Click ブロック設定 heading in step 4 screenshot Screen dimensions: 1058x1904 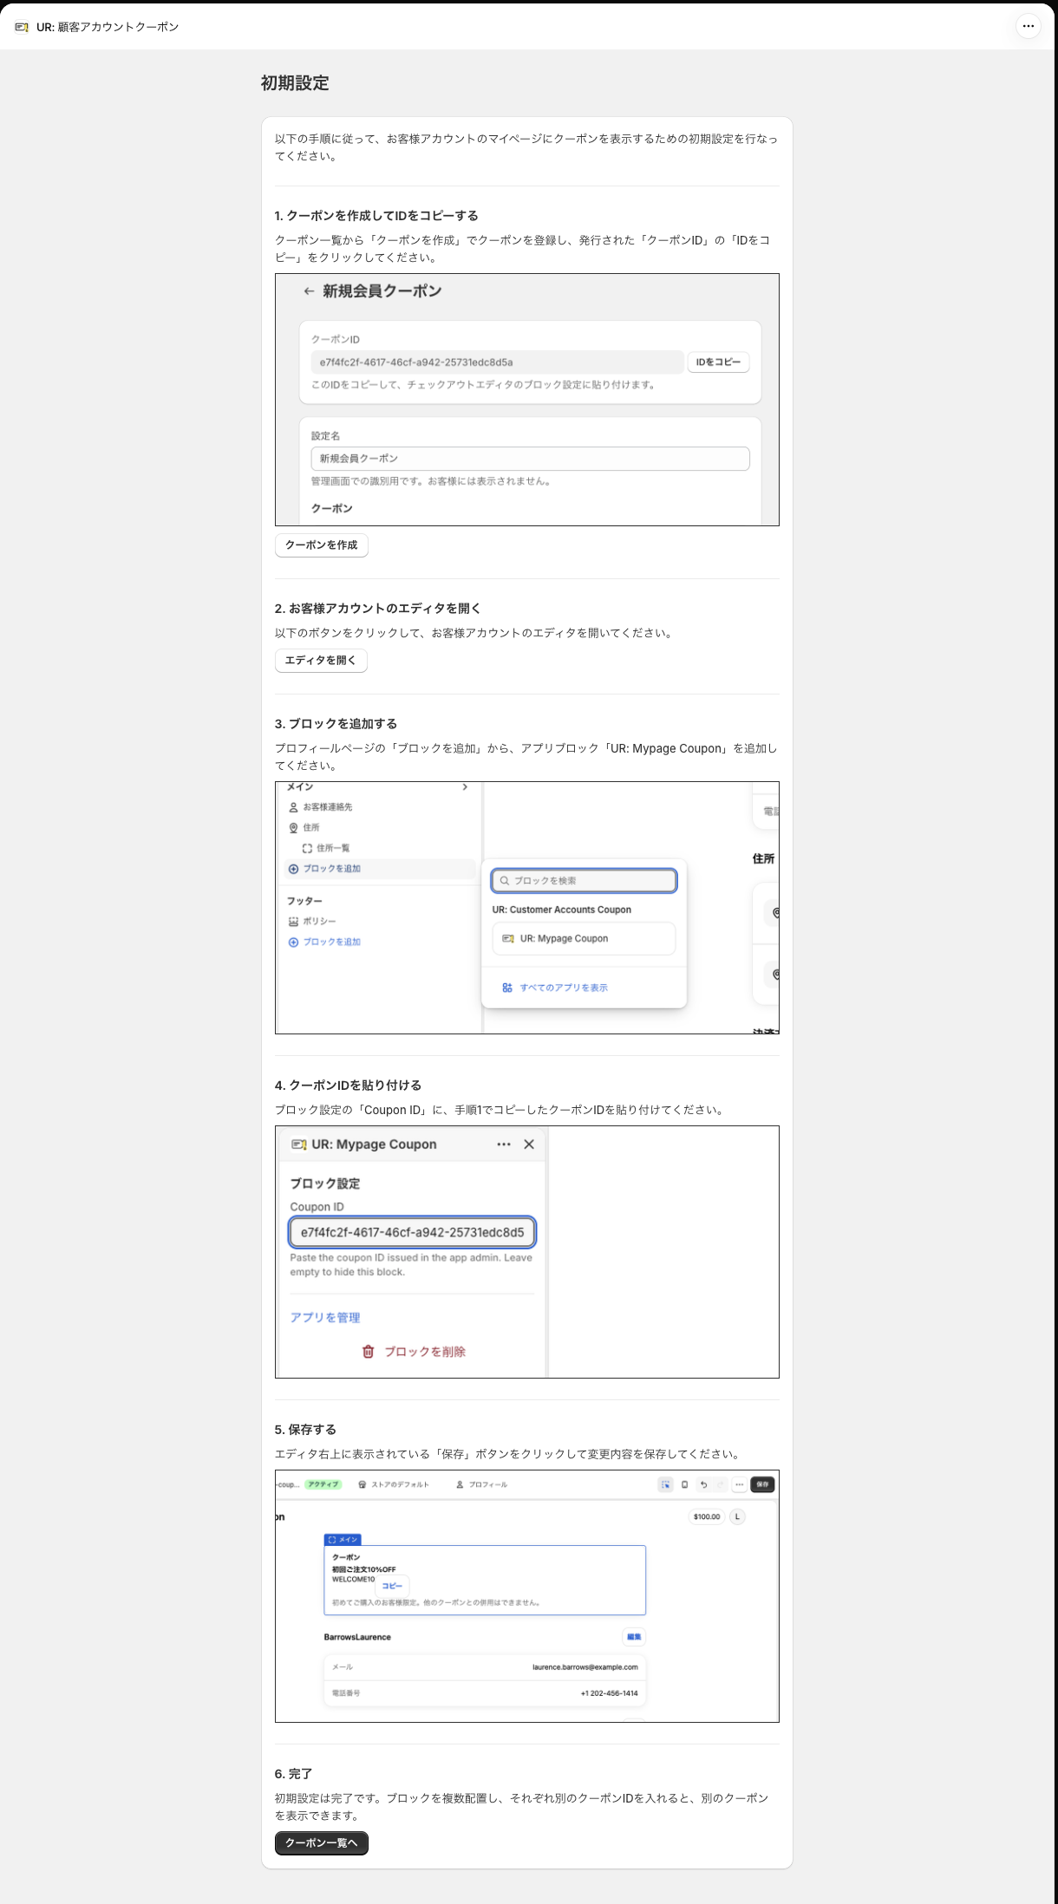(x=325, y=1183)
